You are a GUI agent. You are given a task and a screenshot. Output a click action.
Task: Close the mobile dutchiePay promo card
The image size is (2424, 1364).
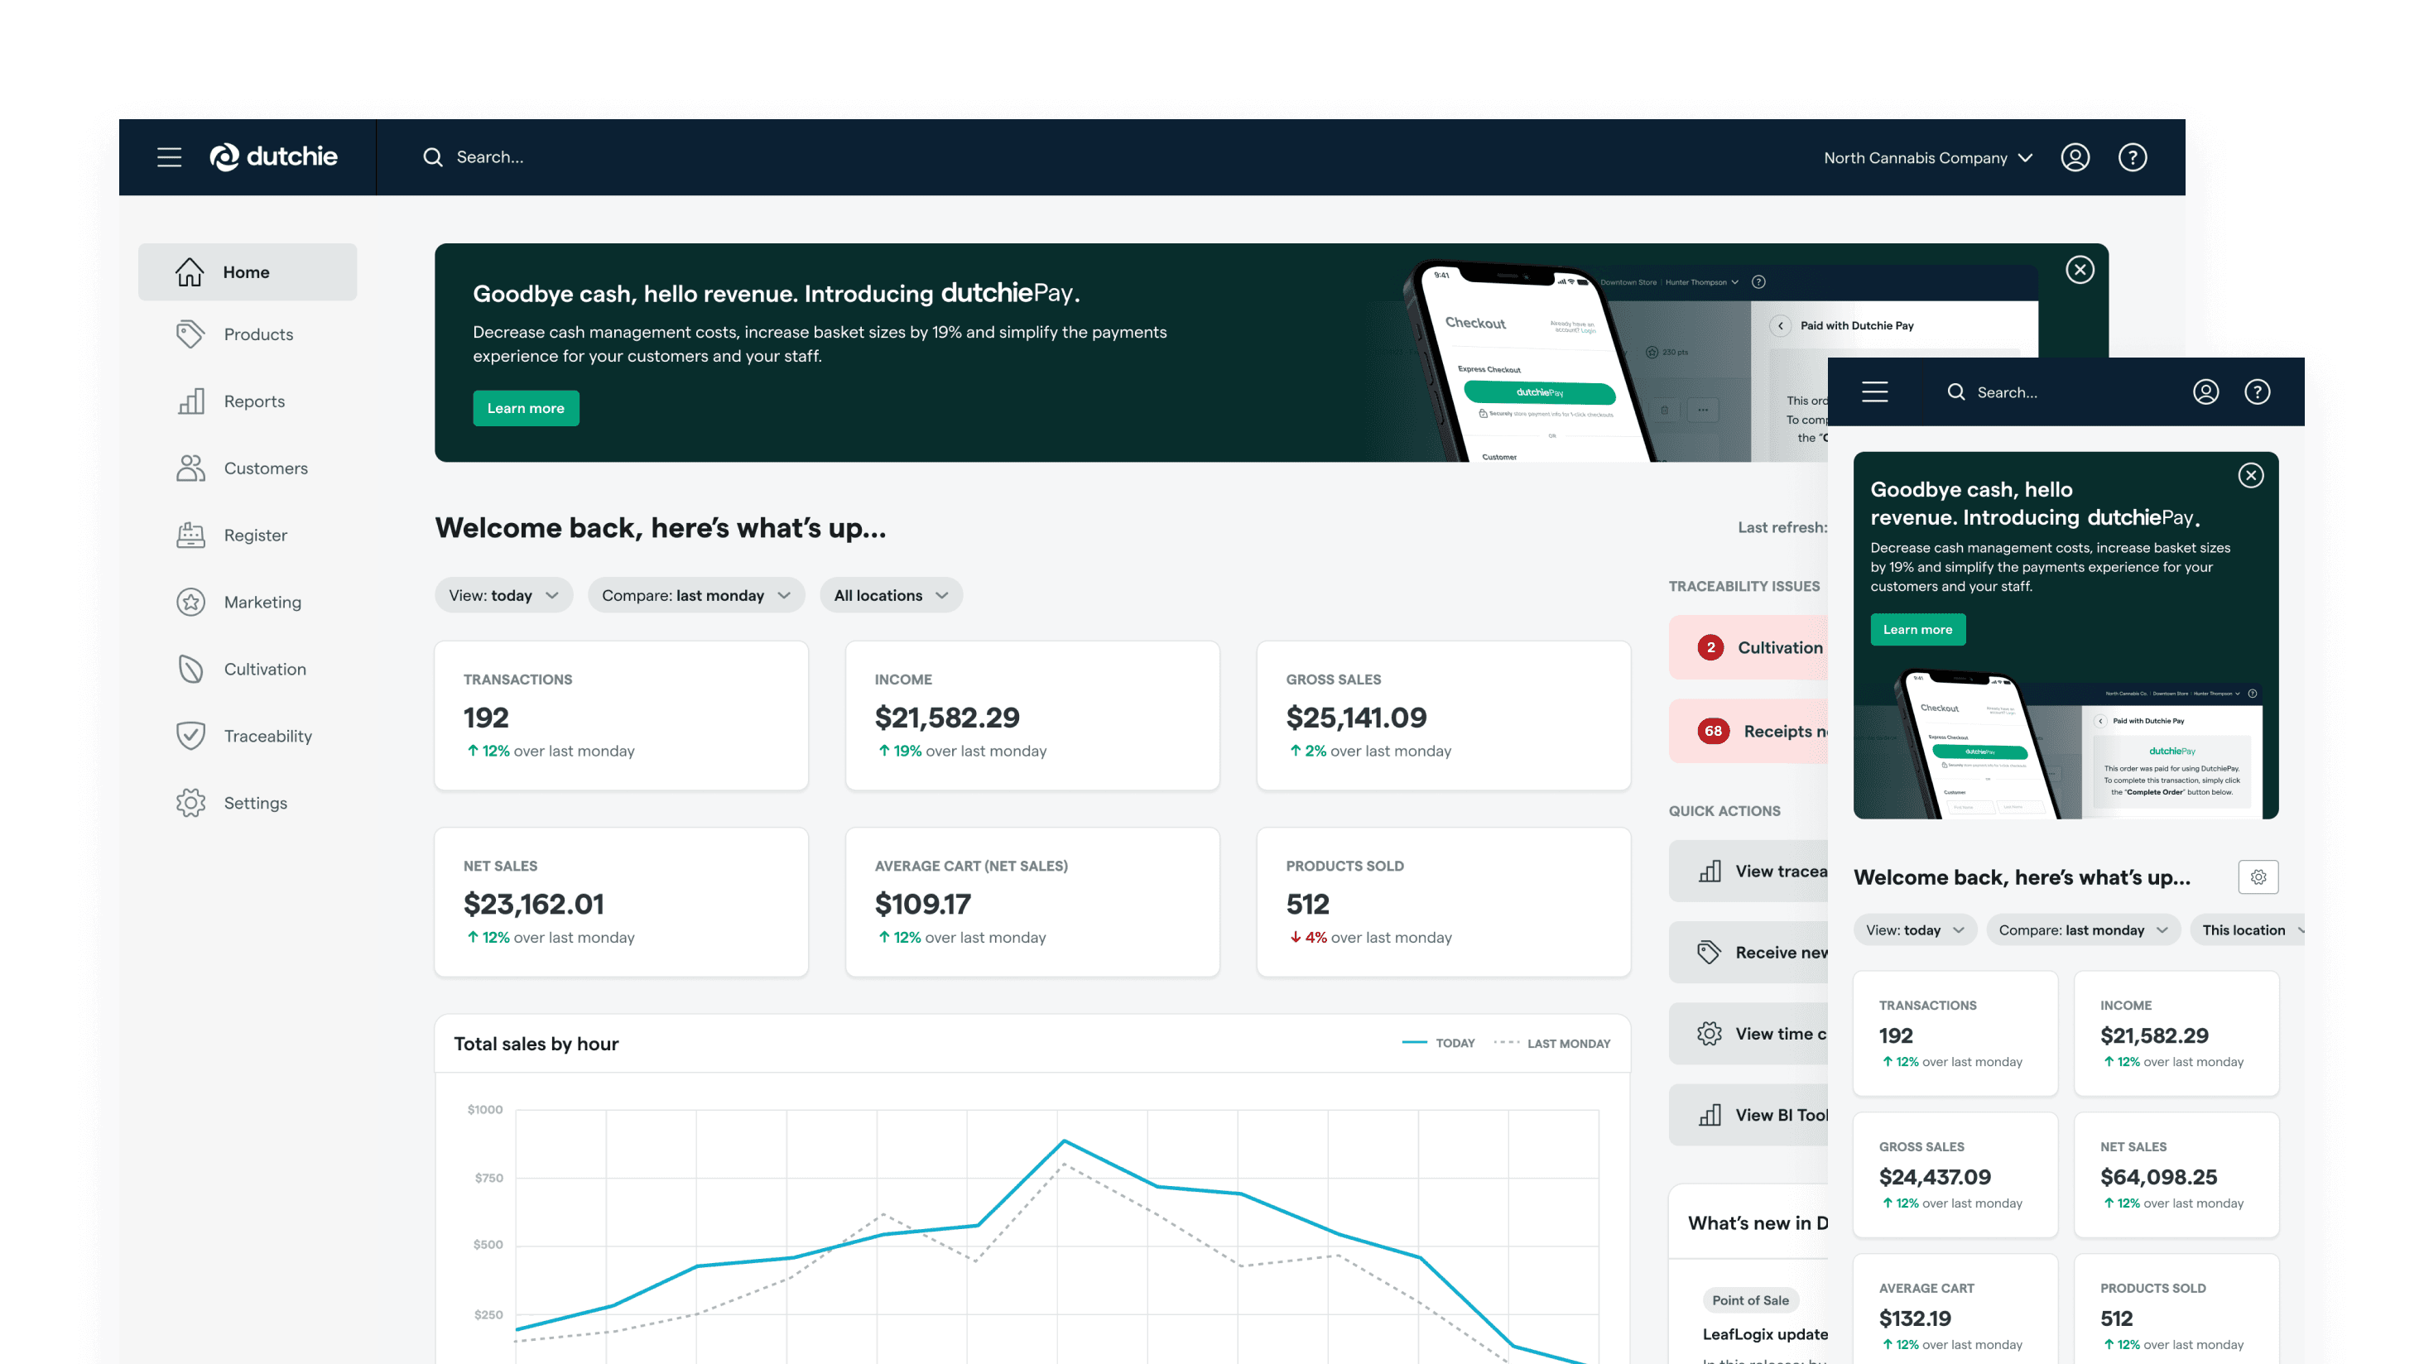[2251, 475]
